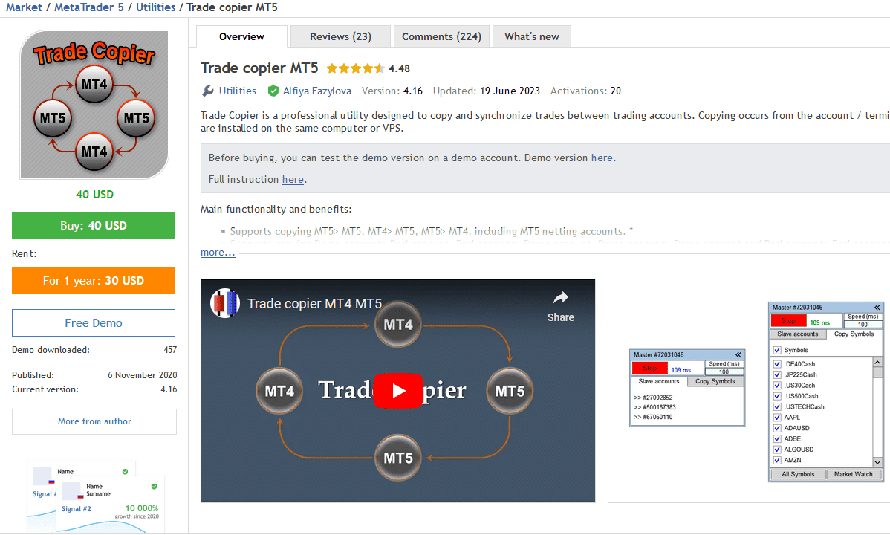The width and height of the screenshot is (890, 535).
Task: Switch to the Comments (224) tab
Action: pyautogui.click(x=441, y=36)
